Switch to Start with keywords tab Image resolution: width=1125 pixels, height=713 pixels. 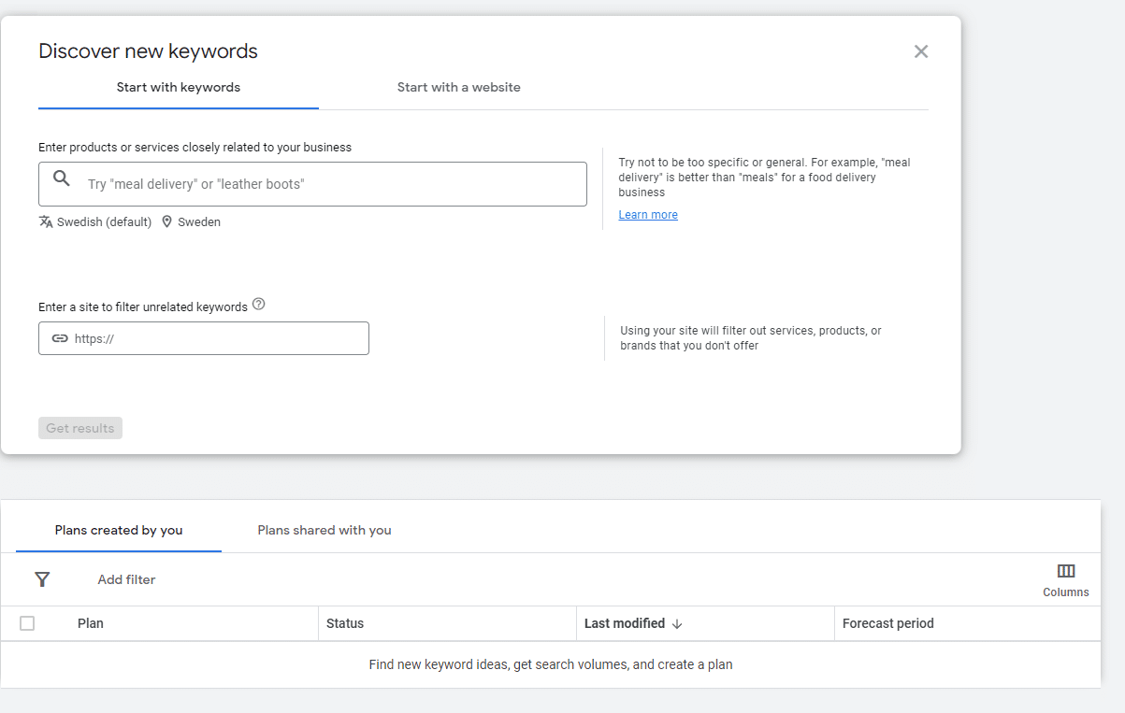[179, 87]
